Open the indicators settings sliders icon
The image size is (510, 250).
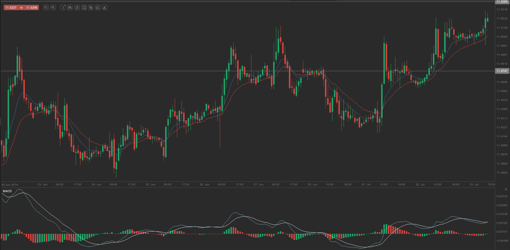[x=77, y=7]
